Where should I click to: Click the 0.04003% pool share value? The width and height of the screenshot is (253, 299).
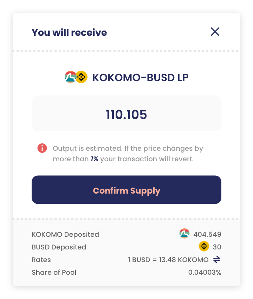205,272
